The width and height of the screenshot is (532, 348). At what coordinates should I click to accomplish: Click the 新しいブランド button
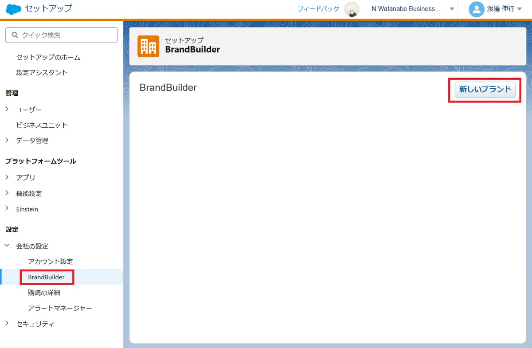click(x=485, y=90)
